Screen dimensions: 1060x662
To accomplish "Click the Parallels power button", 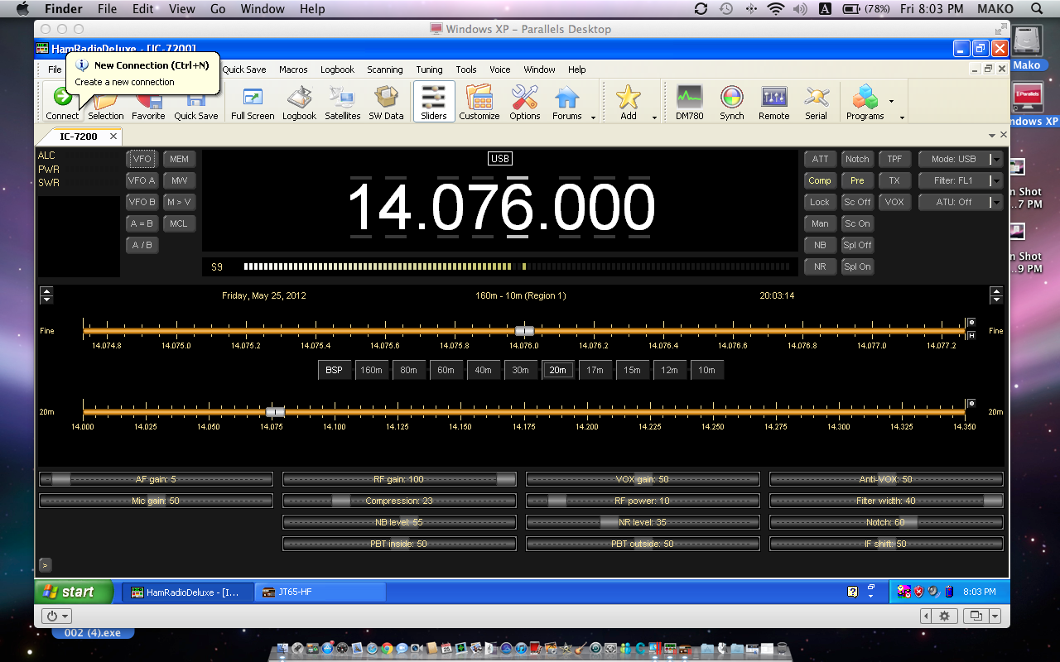I will [56, 616].
